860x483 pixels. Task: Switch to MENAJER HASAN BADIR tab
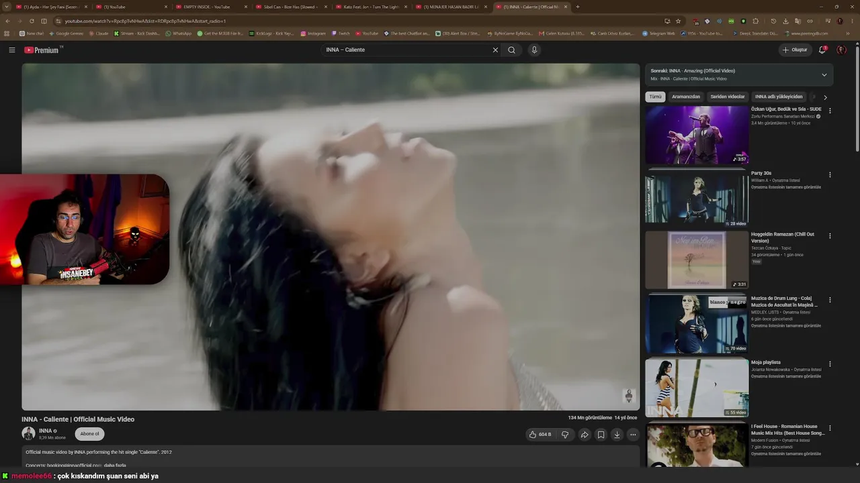[x=451, y=7]
